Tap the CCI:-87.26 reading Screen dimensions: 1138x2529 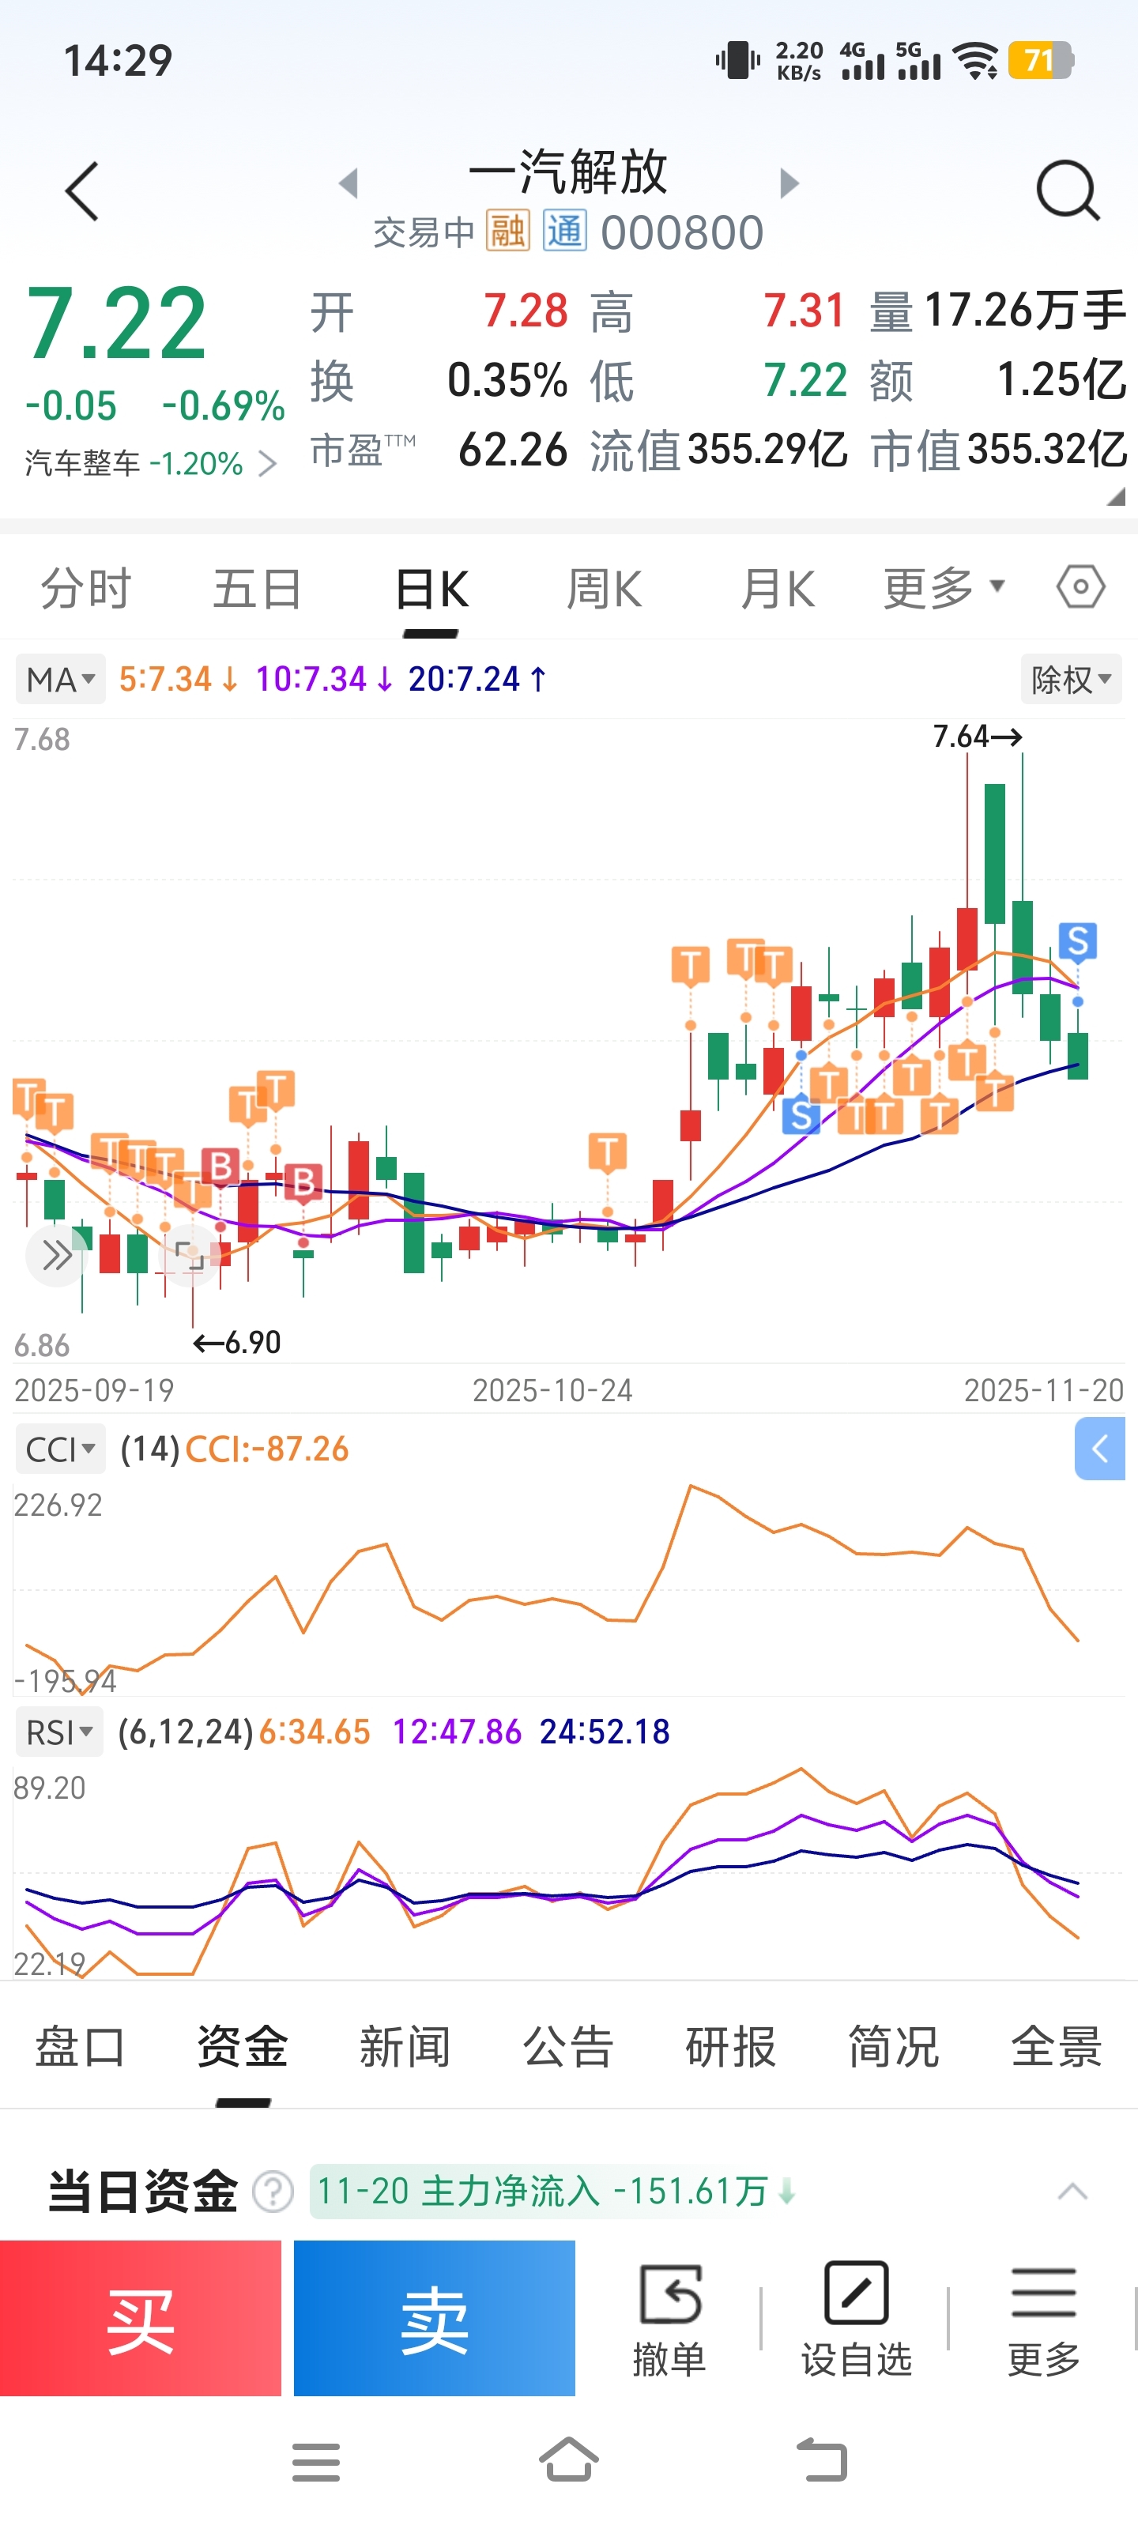pos(267,1449)
